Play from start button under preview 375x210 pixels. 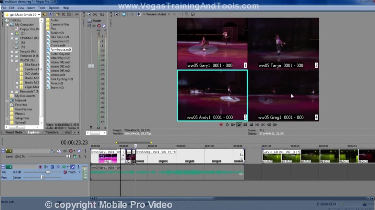(x=233, y=125)
